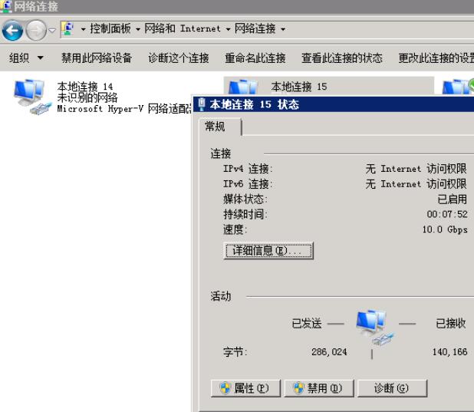Click Microsoft Hyper-V 网络适配器 description text
The height and width of the screenshot is (412, 474).
point(124,109)
